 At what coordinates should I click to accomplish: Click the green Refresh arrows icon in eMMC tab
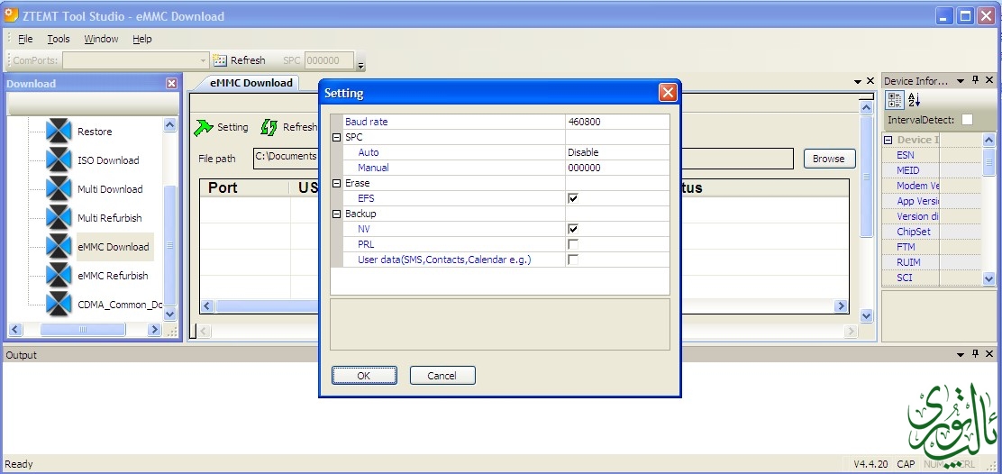click(x=269, y=127)
